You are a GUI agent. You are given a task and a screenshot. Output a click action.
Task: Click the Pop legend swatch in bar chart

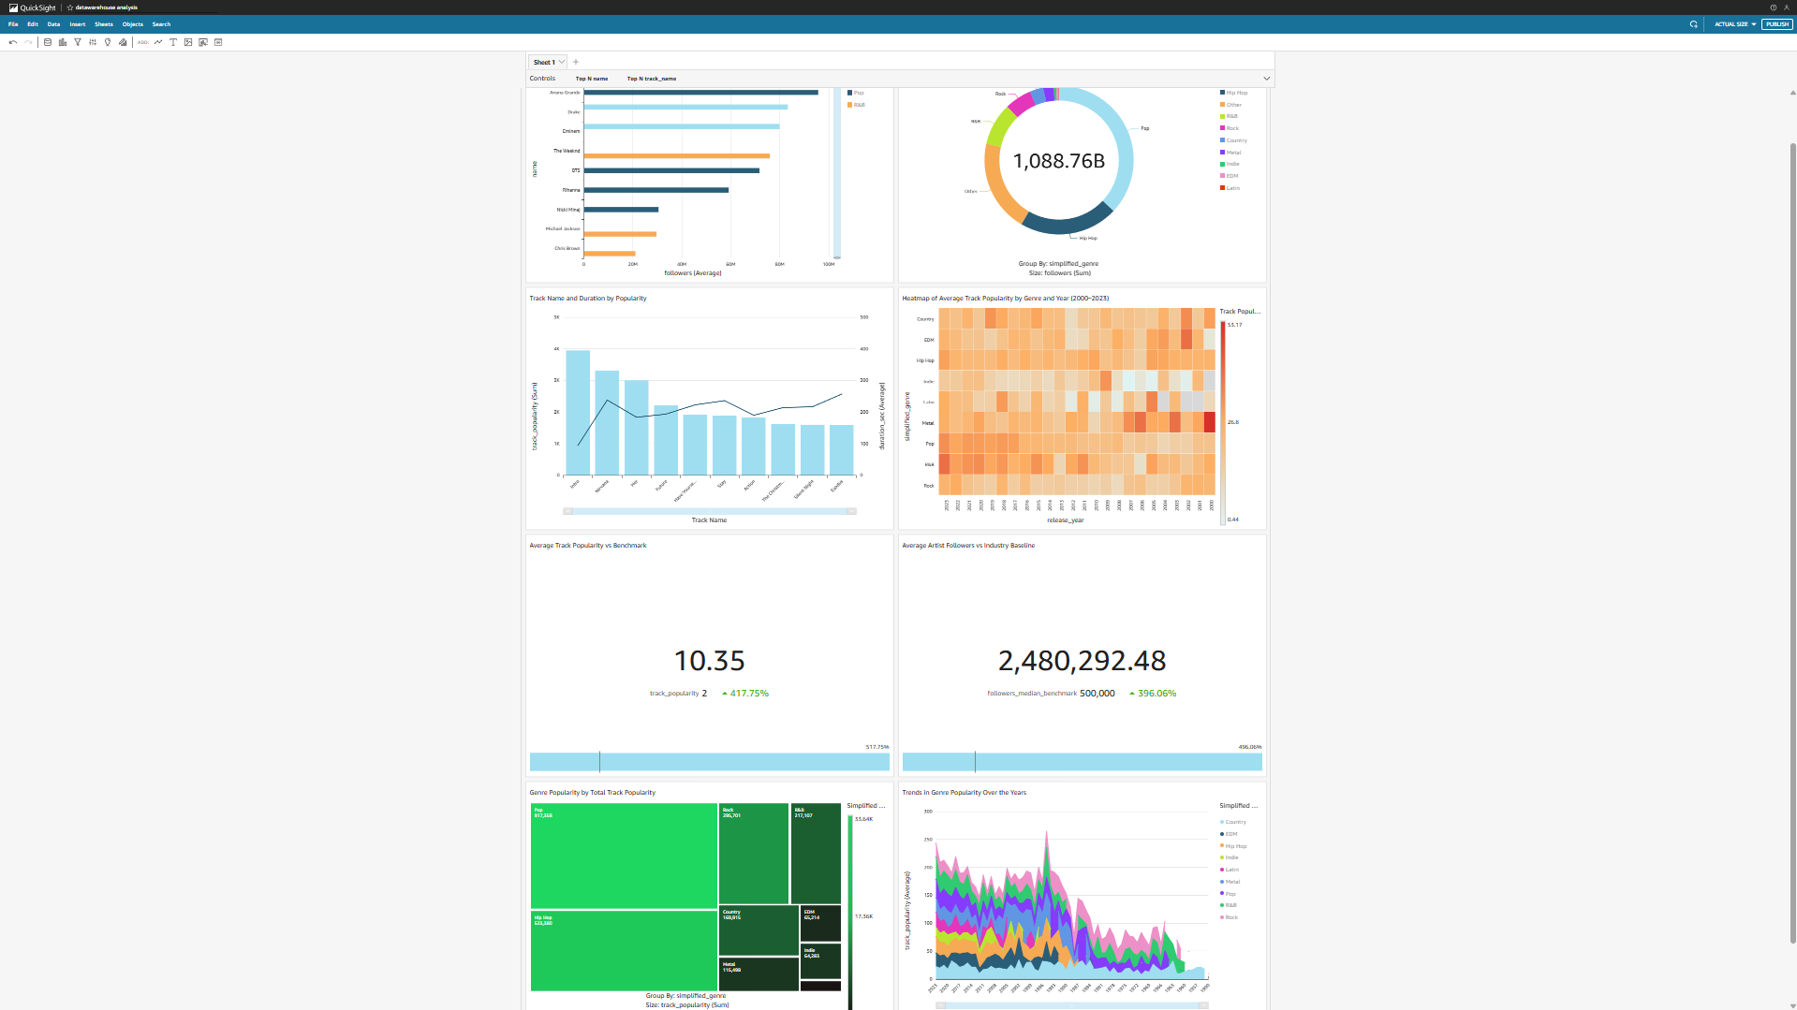coord(849,93)
